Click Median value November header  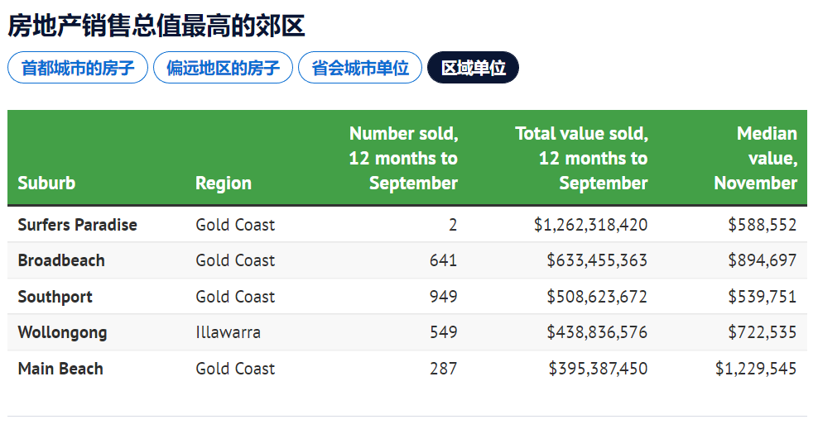click(755, 158)
